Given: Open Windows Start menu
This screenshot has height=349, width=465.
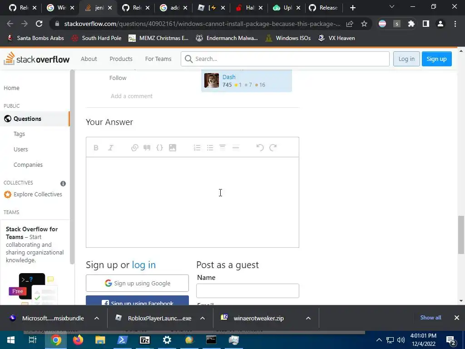Looking at the screenshot, I should pos(11,340).
